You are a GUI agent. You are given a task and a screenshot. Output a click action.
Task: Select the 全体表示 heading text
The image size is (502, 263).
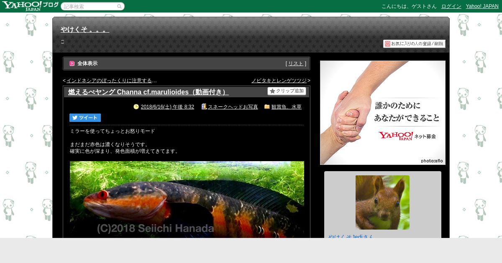(x=87, y=63)
